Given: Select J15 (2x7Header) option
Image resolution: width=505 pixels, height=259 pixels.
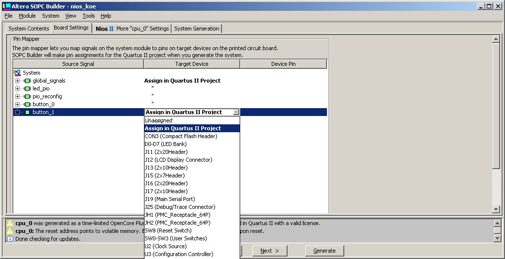Looking at the screenshot, I should (192, 175).
